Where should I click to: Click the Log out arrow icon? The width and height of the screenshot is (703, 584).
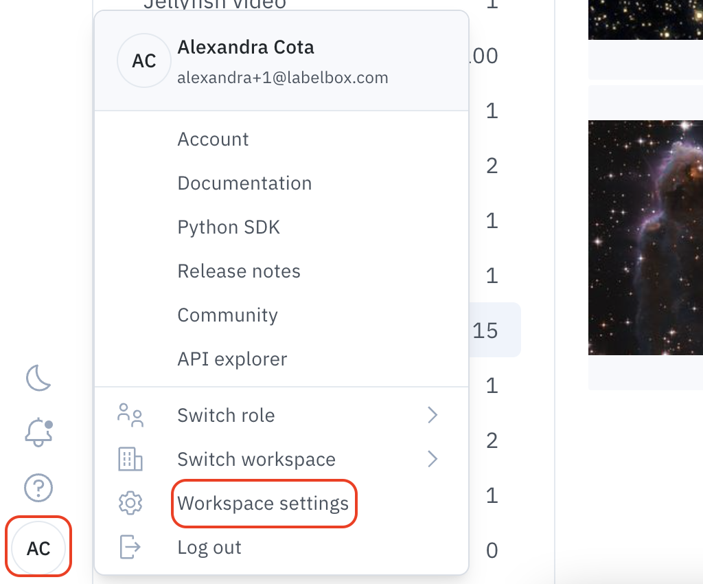(x=130, y=547)
